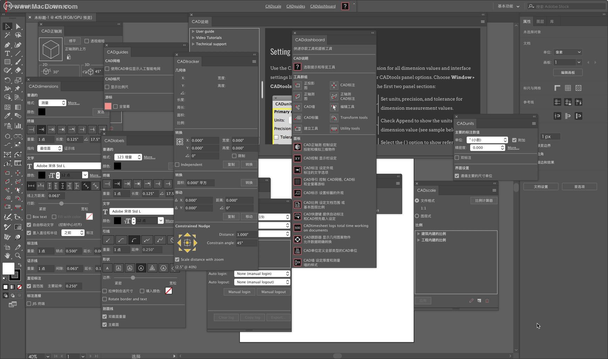
Task: Select the 图层式 radio button
Action: pyautogui.click(x=417, y=216)
